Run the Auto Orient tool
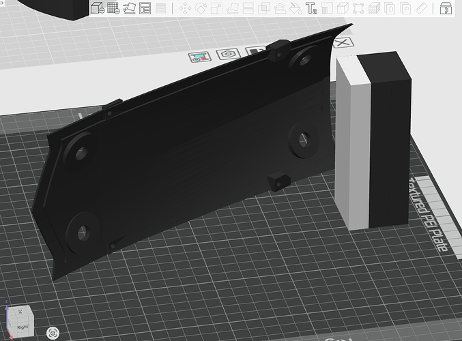 (x=130, y=8)
